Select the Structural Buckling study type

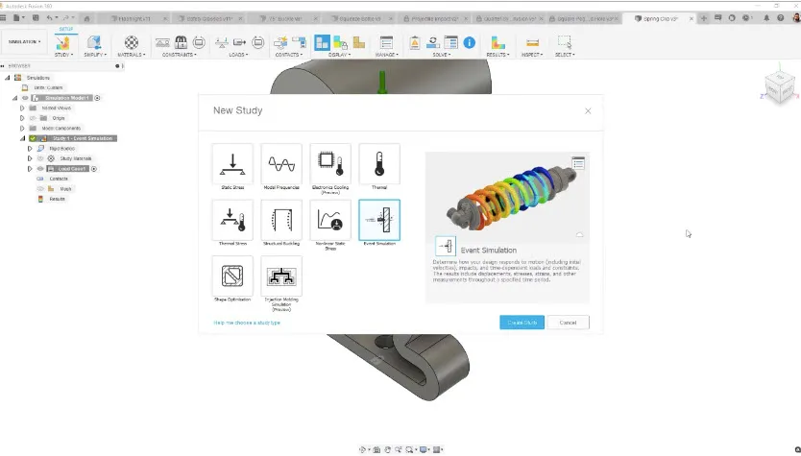[281, 220]
